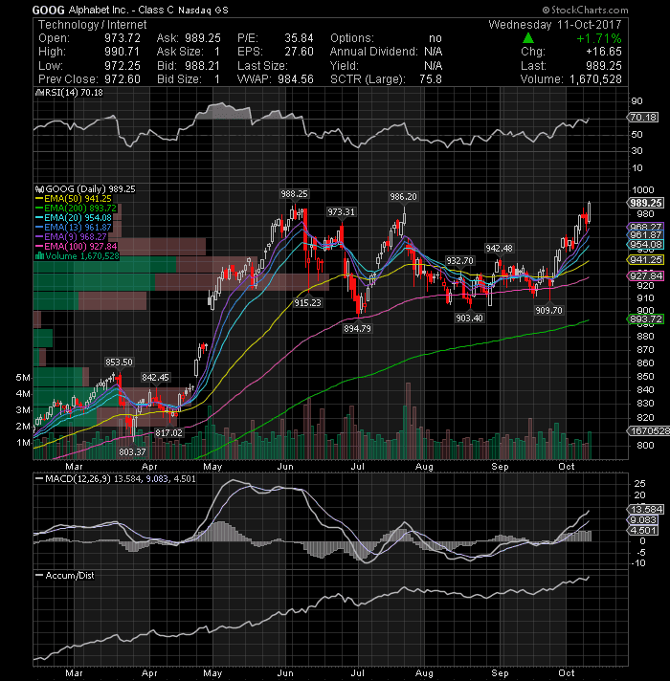Click the yellow 941.25 tag on price axis
670x681 pixels.
point(646,260)
